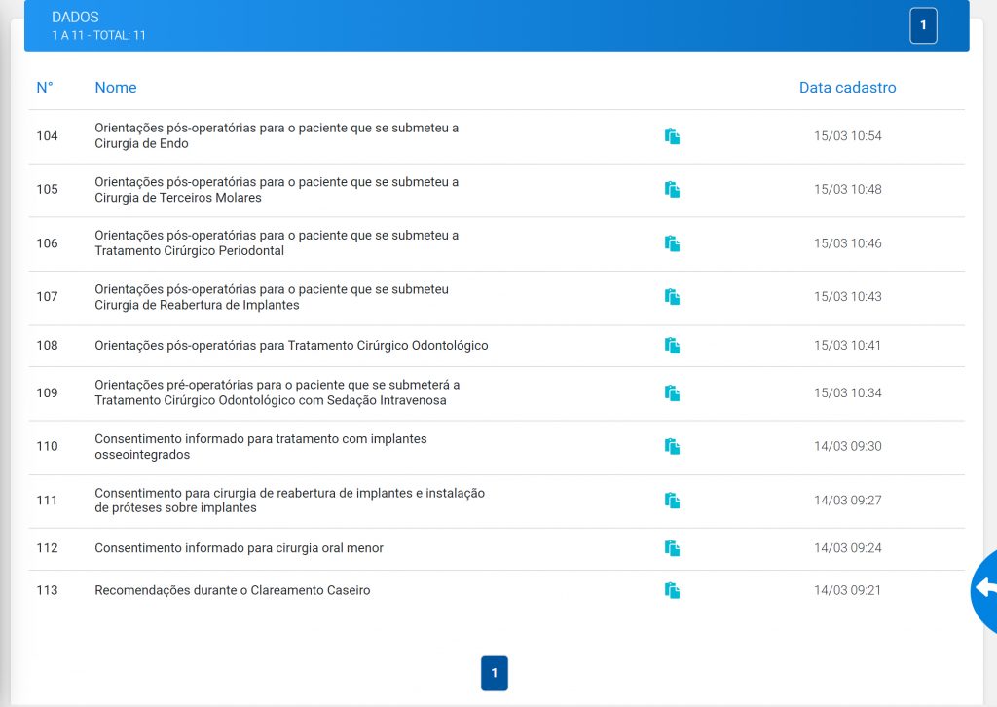Viewport: 997px width, 707px height.
Task: Click date cell 15/03 10:46
Action: (x=848, y=243)
